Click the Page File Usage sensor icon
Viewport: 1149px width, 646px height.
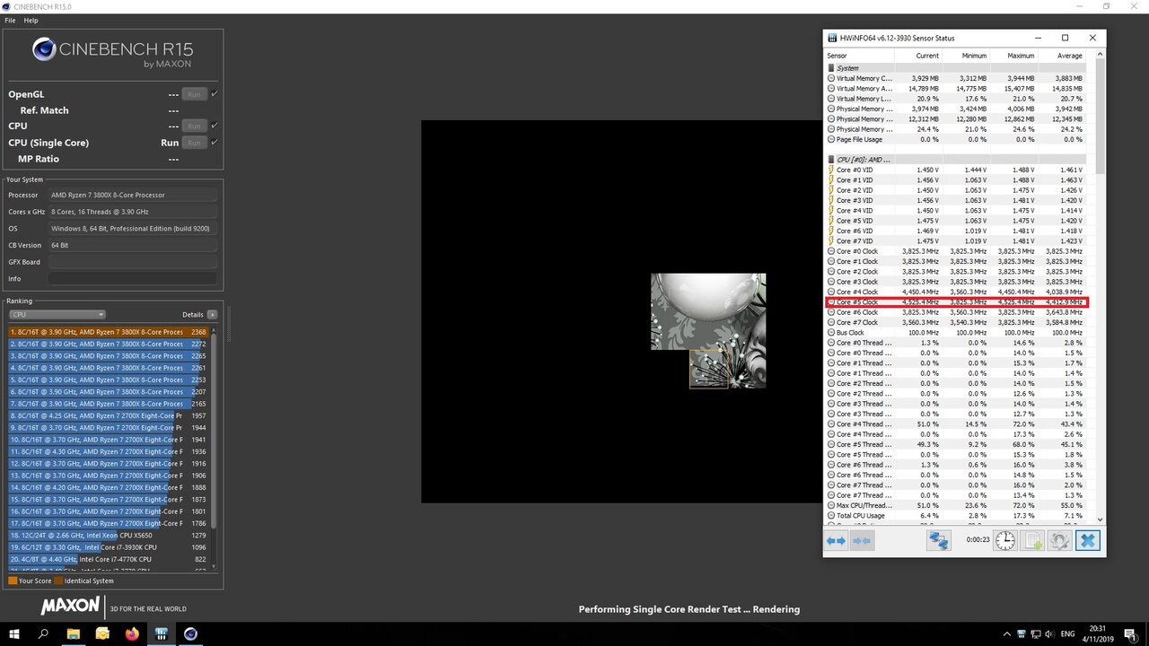(830, 139)
